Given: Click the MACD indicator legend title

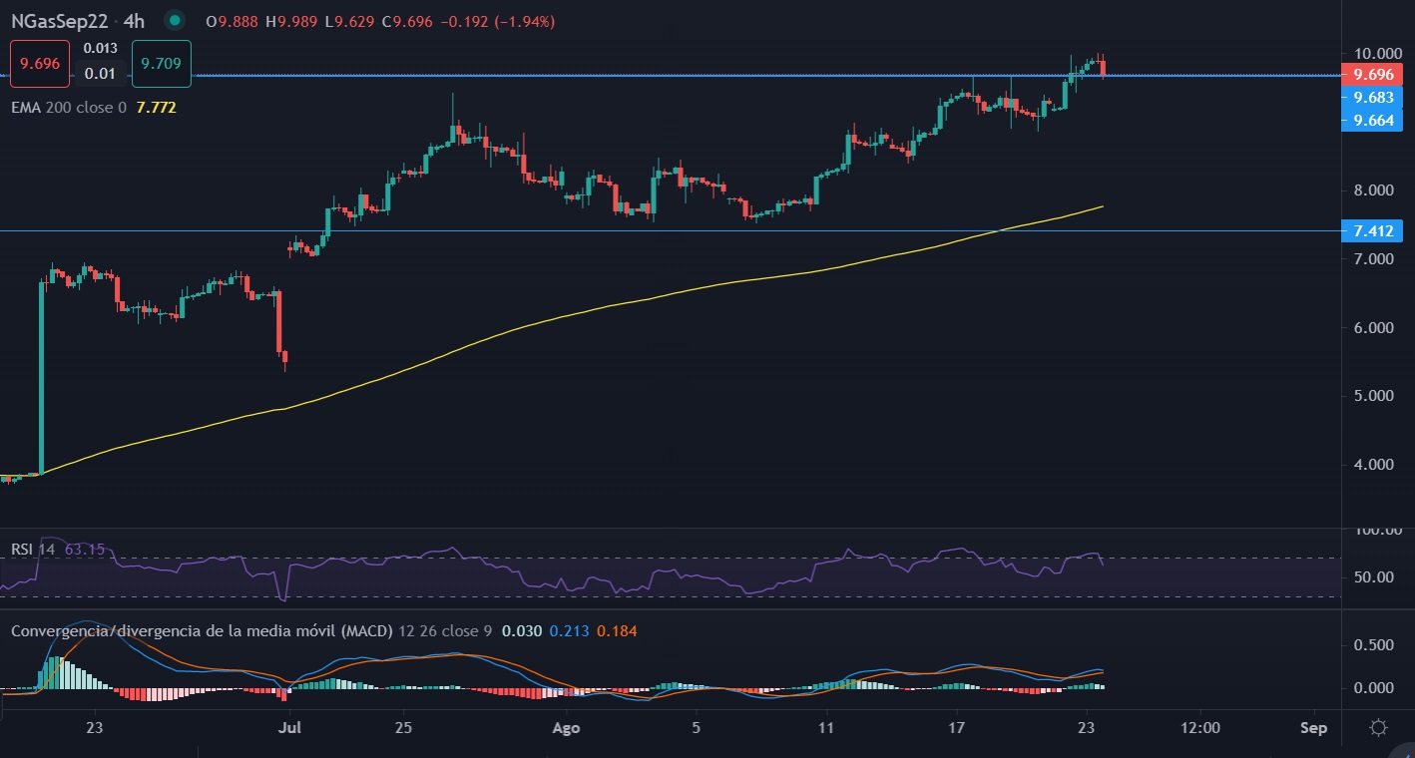Looking at the screenshot, I should tap(200, 630).
